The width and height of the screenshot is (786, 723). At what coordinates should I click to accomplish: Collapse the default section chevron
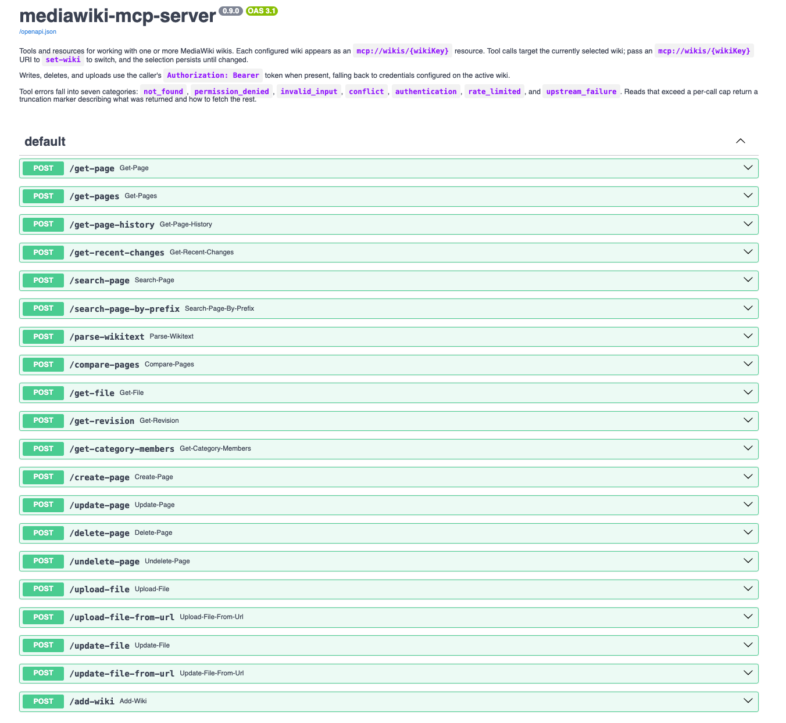[740, 141]
